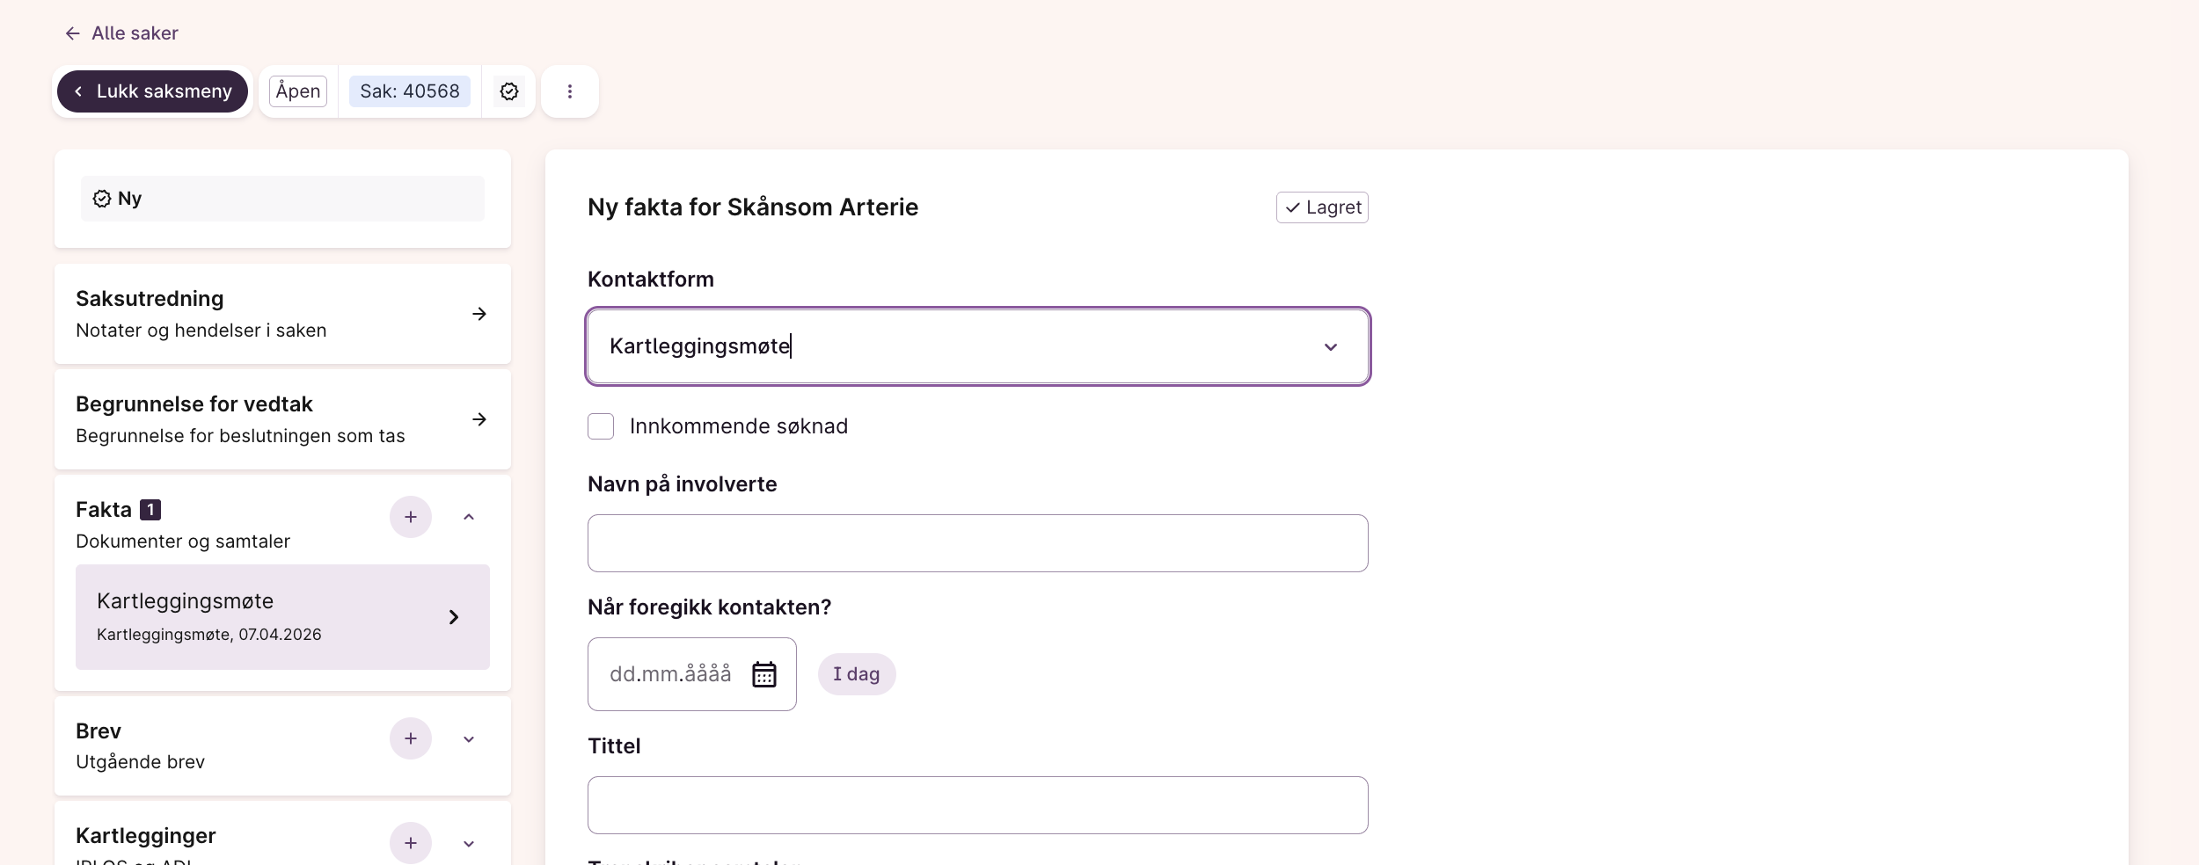The image size is (2199, 865).
Task: Add a new Brev with plus icon
Action: tap(411, 738)
